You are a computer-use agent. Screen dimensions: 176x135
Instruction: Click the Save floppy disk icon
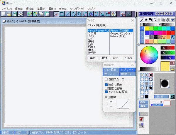coord(15,14)
